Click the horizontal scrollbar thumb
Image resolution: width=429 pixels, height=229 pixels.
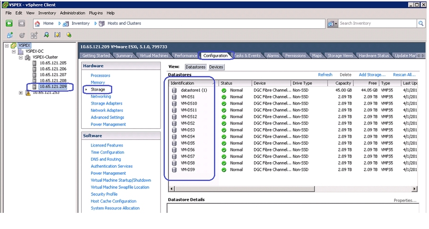(244, 188)
